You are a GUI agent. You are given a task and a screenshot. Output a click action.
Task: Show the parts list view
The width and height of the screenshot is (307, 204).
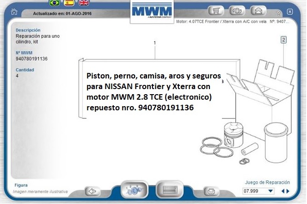(170, 190)
